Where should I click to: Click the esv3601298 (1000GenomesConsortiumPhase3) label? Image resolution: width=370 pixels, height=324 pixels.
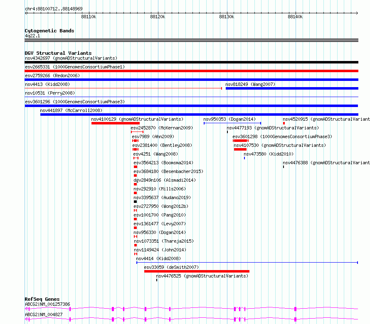(282, 136)
